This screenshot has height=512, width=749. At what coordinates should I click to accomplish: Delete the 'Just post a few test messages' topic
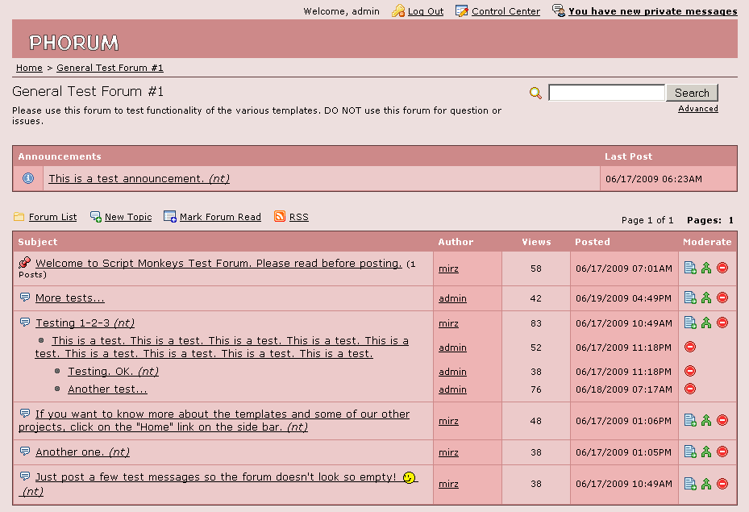point(722,484)
